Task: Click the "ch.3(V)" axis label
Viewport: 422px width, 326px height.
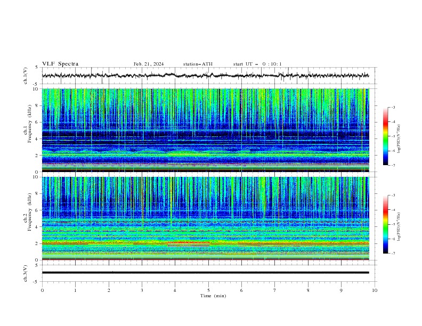Action: [x=26, y=273]
